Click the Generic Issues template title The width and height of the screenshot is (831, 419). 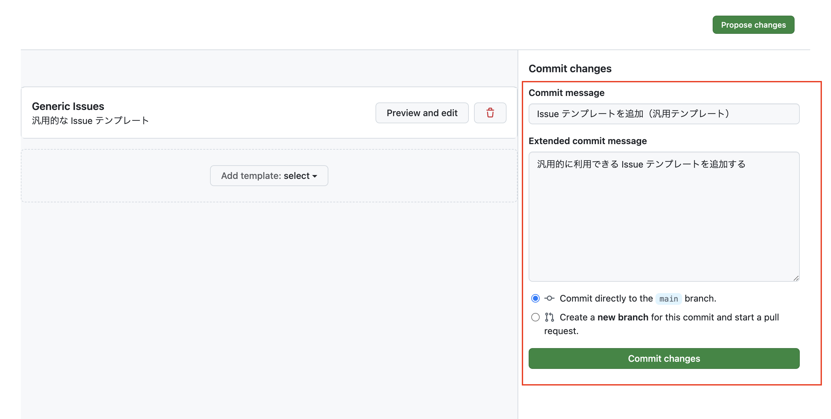(x=68, y=106)
